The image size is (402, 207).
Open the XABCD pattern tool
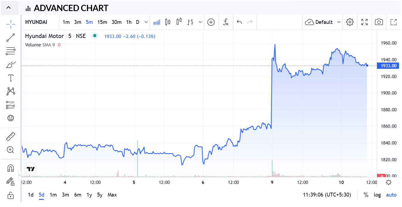[x=11, y=91]
